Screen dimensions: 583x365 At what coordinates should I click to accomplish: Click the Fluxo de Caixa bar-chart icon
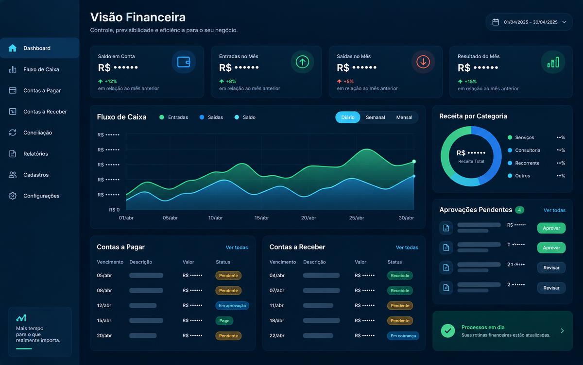point(13,69)
